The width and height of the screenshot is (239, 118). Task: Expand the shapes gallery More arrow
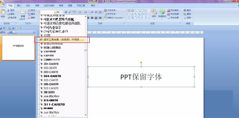click(149, 18)
